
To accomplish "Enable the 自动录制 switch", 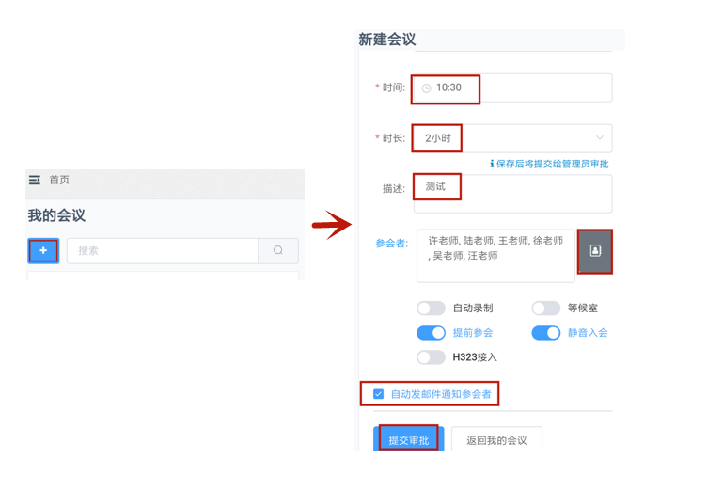I will point(431,309).
